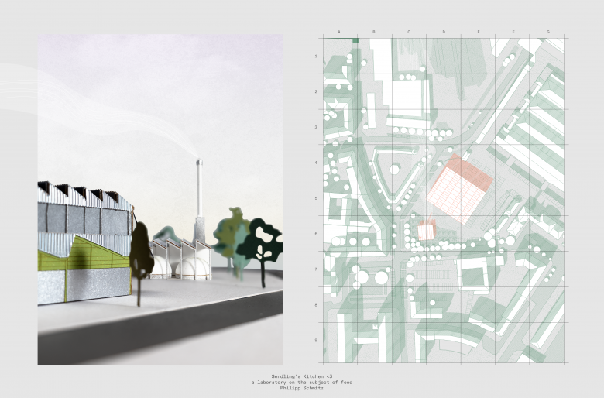Select grid row label 5
Viewport: 604px width, 398px height.
click(x=316, y=198)
